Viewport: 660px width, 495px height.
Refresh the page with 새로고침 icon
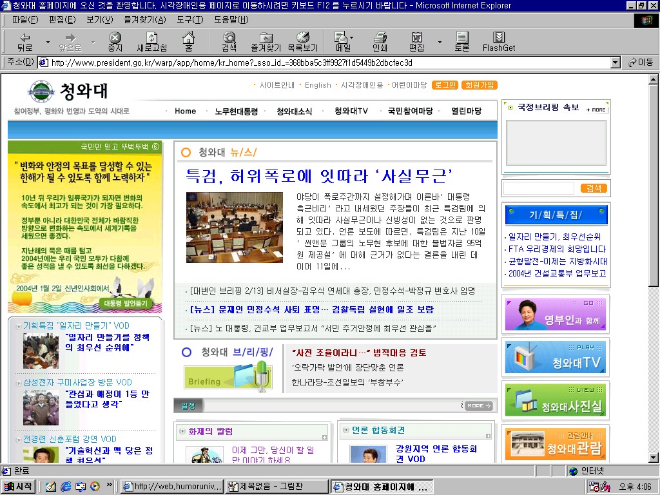pos(152,42)
